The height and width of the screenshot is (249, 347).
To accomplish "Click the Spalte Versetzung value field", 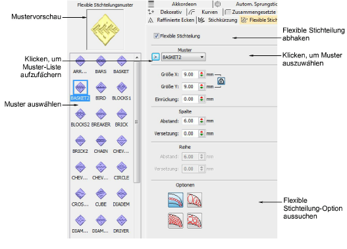I will pos(190,134).
